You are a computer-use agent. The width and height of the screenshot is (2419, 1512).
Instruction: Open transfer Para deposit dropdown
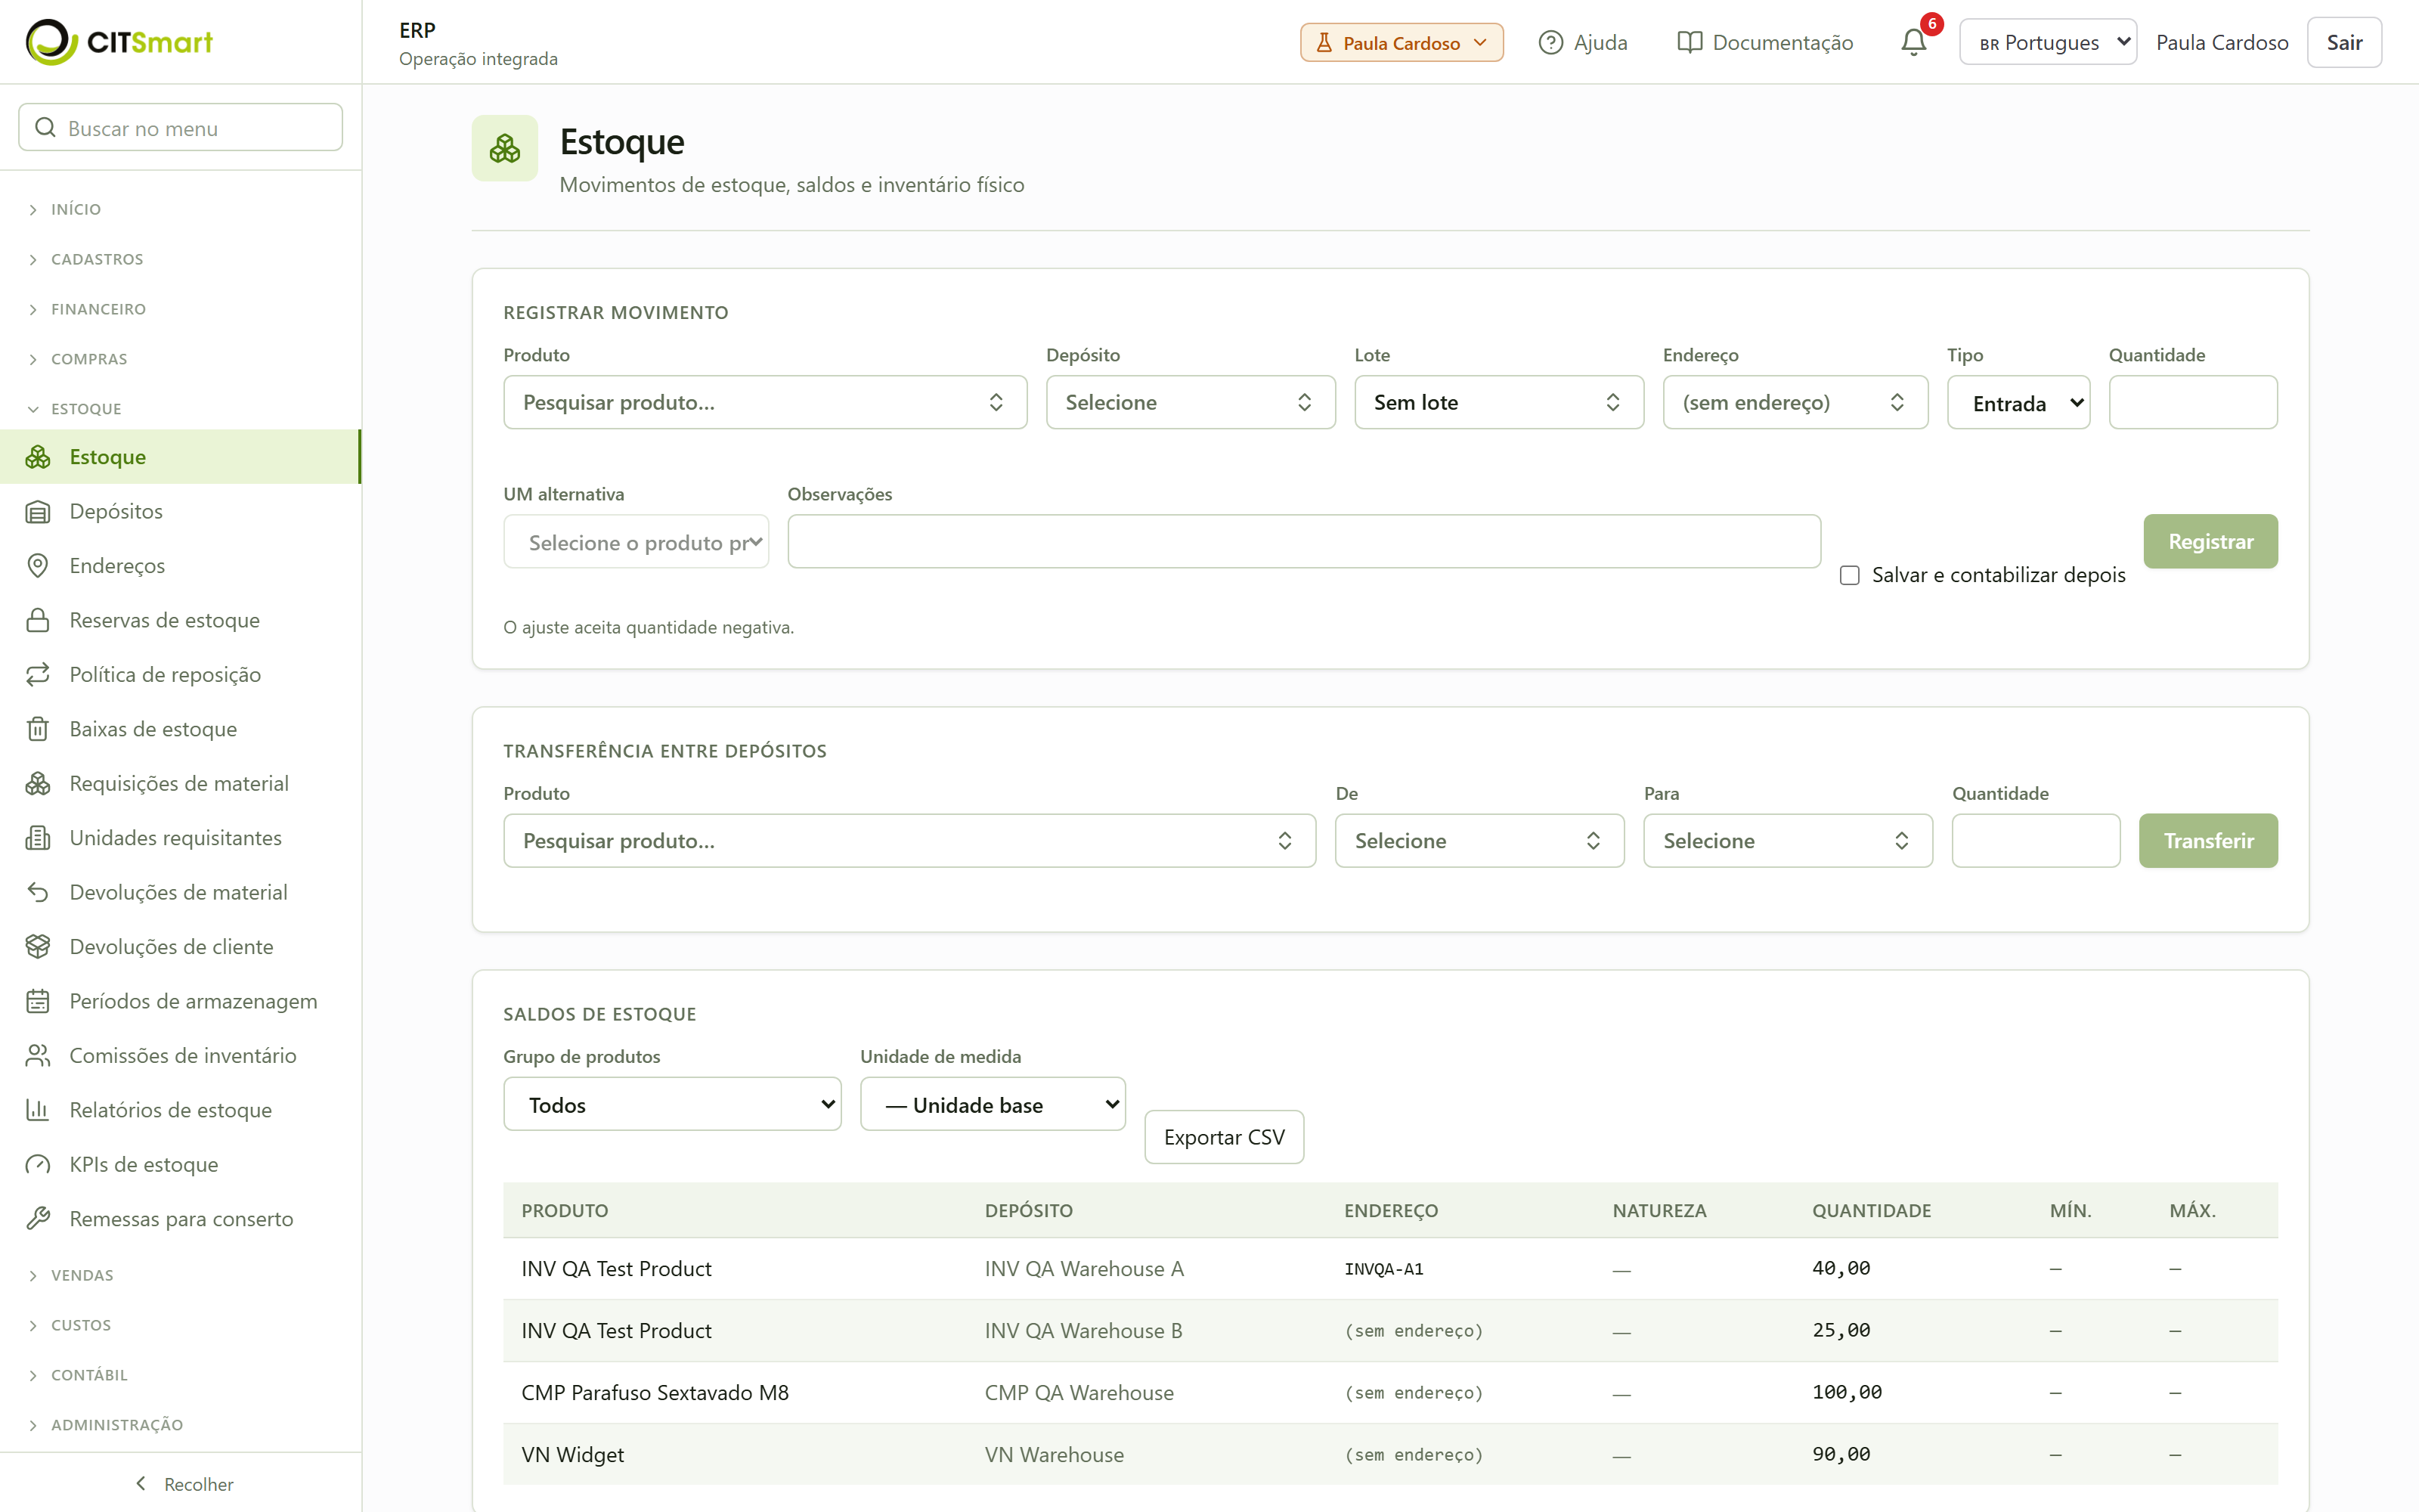coord(1787,841)
